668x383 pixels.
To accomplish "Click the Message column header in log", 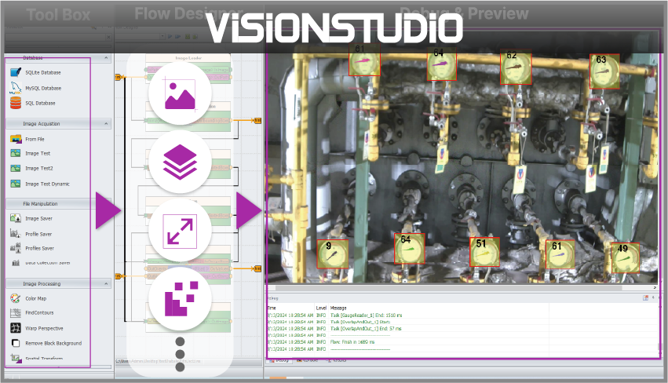I will pos(338,308).
